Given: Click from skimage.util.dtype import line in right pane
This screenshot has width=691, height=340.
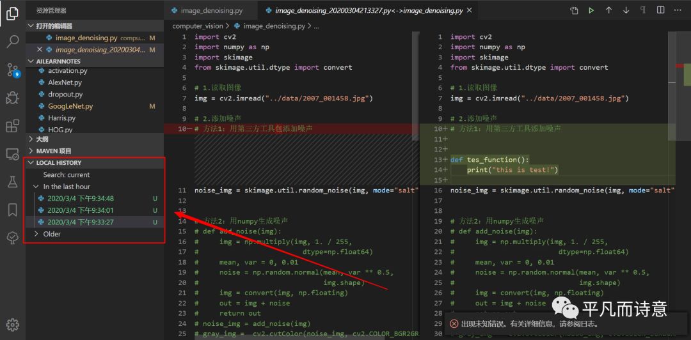Looking at the screenshot, I should pos(529,67).
